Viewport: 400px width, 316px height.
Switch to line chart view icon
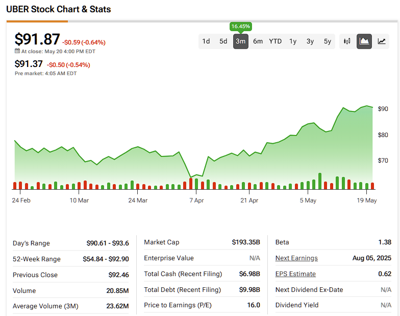[x=382, y=41]
